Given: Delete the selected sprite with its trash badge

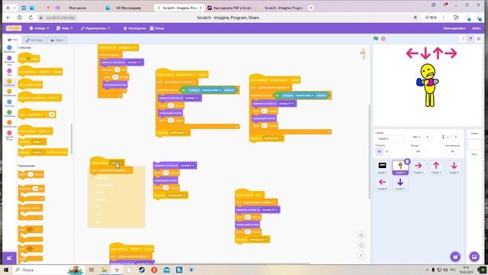Looking at the screenshot, I should pos(407,161).
